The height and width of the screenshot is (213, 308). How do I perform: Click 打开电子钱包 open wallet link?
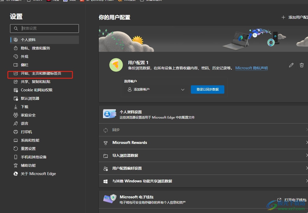292,200
